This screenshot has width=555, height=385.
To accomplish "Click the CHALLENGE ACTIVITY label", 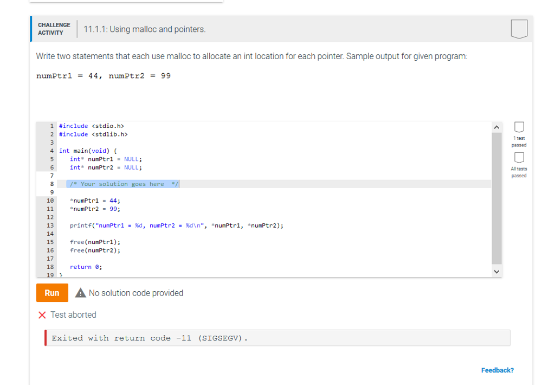I will (x=54, y=29).
